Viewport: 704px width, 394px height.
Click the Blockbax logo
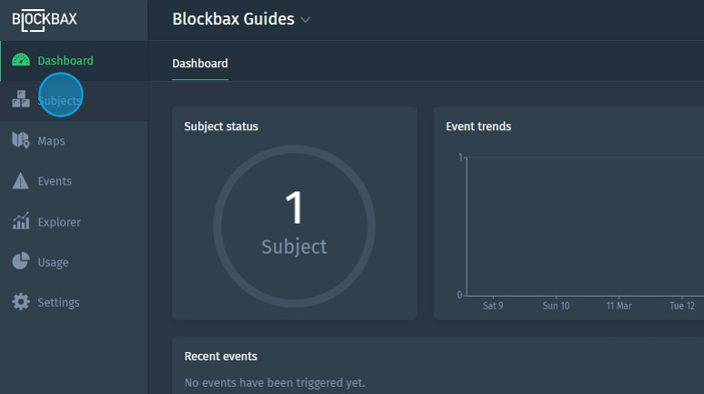(44, 18)
